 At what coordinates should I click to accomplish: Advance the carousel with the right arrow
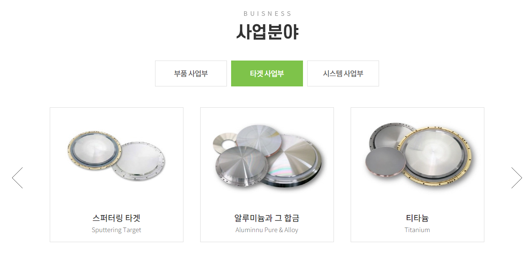(x=517, y=178)
